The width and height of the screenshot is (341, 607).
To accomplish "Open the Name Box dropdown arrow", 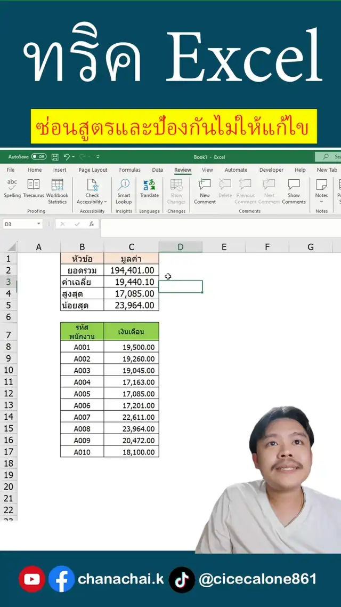I will (x=39, y=225).
